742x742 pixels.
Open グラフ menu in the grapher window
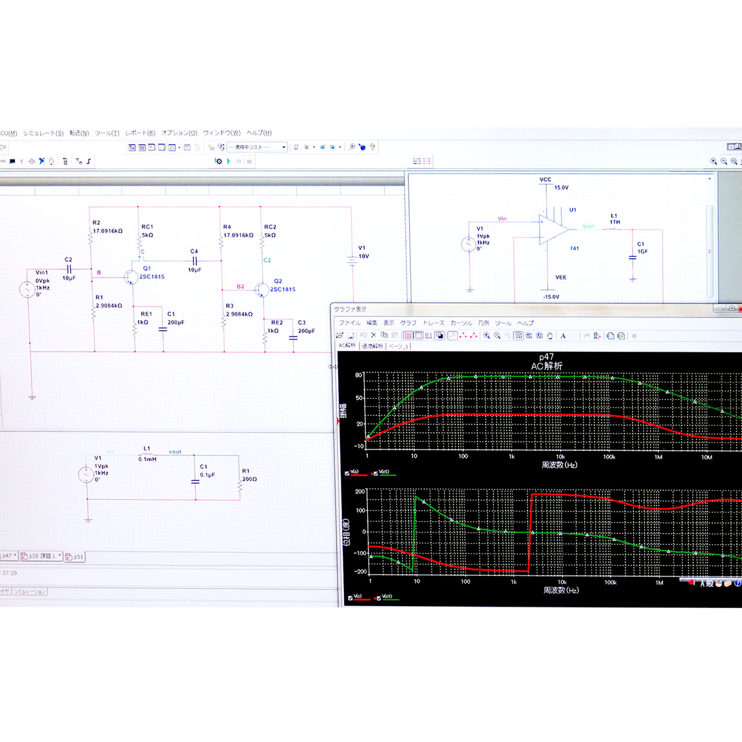pyautogui.click(x=408, y=323)
